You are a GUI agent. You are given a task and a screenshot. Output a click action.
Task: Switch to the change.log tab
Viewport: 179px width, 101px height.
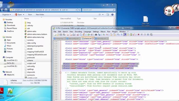(x=59, y=39)
